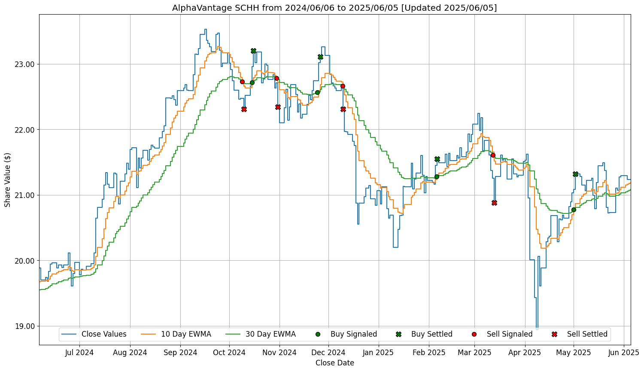This screenshot has height=371, width=644.
Task: Click the Sell Signaled red dot in the legend
Action: [x=474, y=334]
